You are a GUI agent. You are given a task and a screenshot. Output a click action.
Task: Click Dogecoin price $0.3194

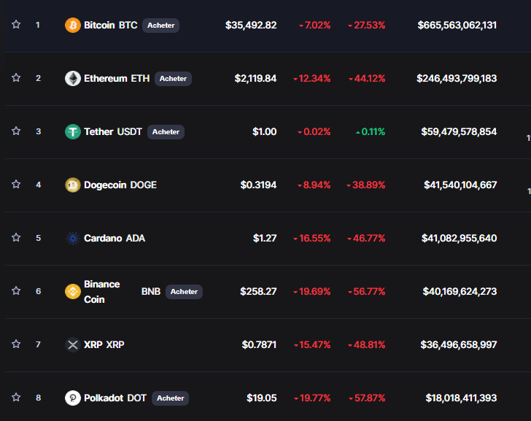click(258, 185)
